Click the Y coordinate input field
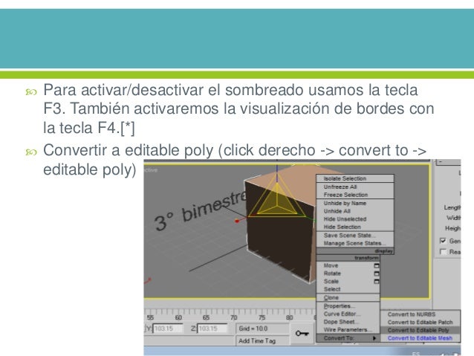The image size is (474, 356). coord(168,329)
